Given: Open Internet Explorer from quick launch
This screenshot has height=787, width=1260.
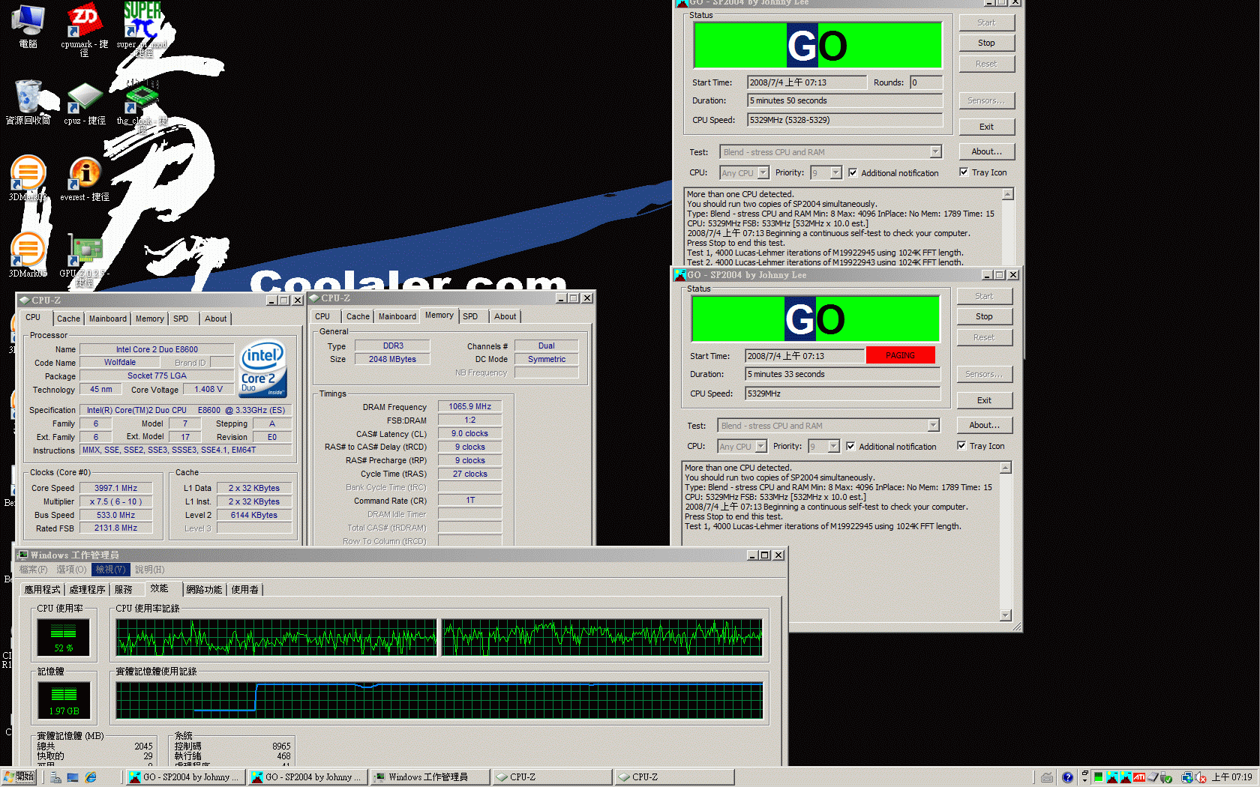Looking at the screenshot, I should (91, 777).
